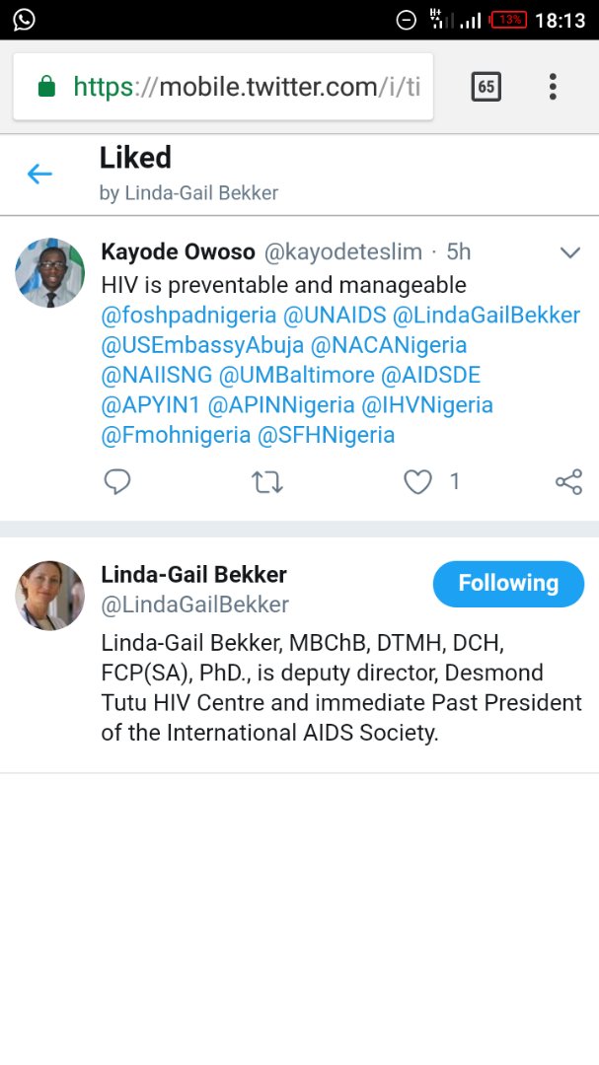
Task: Tap the @LindaGailBekker handle under her name
Action: coord(195,604)
